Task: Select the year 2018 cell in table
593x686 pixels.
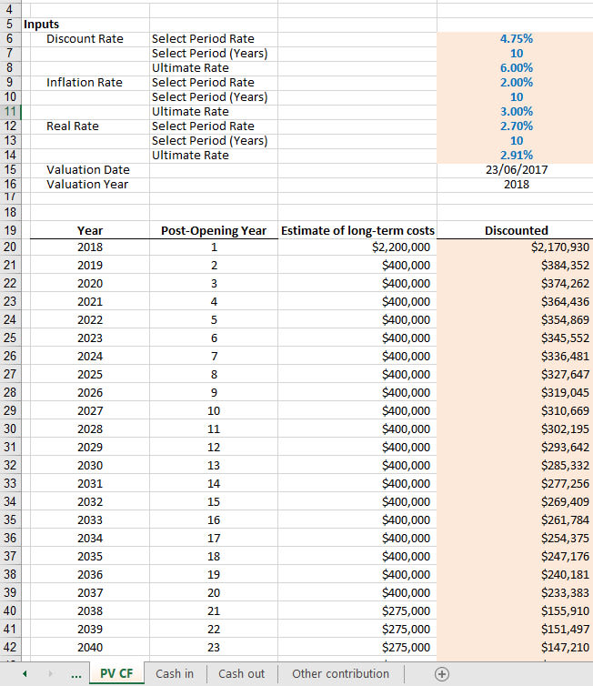Action: point(90,247)
